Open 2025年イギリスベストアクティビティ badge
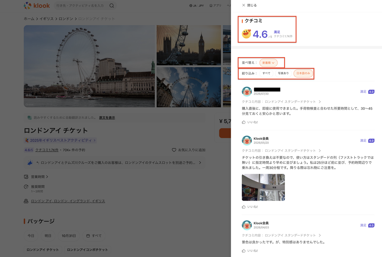 click(x=60, y=140)
